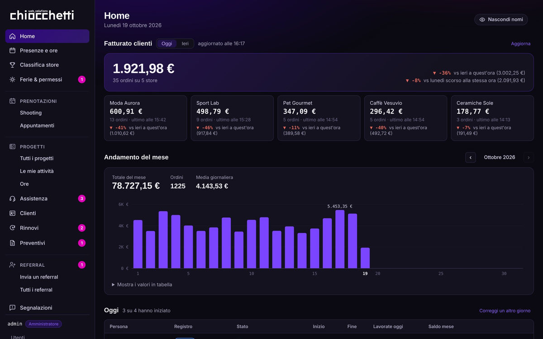The image size is (543, 339).
Task: Click the calendar icon beside Presenze e ore
Action: point(12,51)
